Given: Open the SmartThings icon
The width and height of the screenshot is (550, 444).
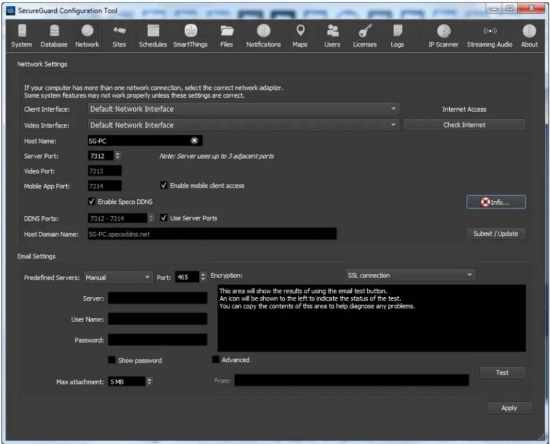Looking at the screenshot, I should pos(190,36).
